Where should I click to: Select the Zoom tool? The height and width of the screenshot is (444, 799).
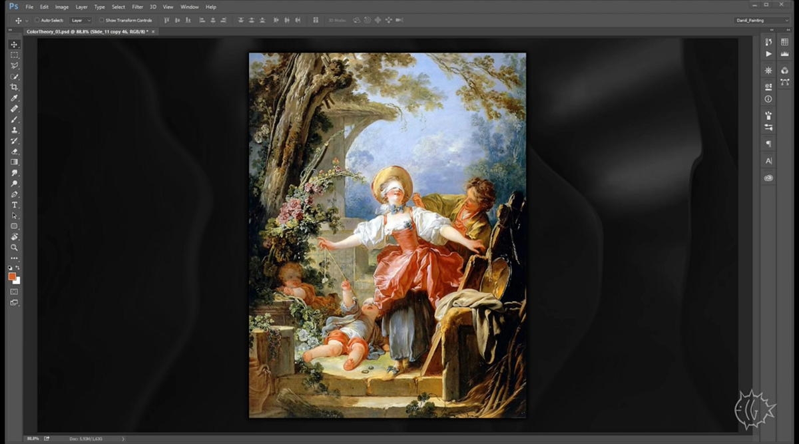point(14,247)
